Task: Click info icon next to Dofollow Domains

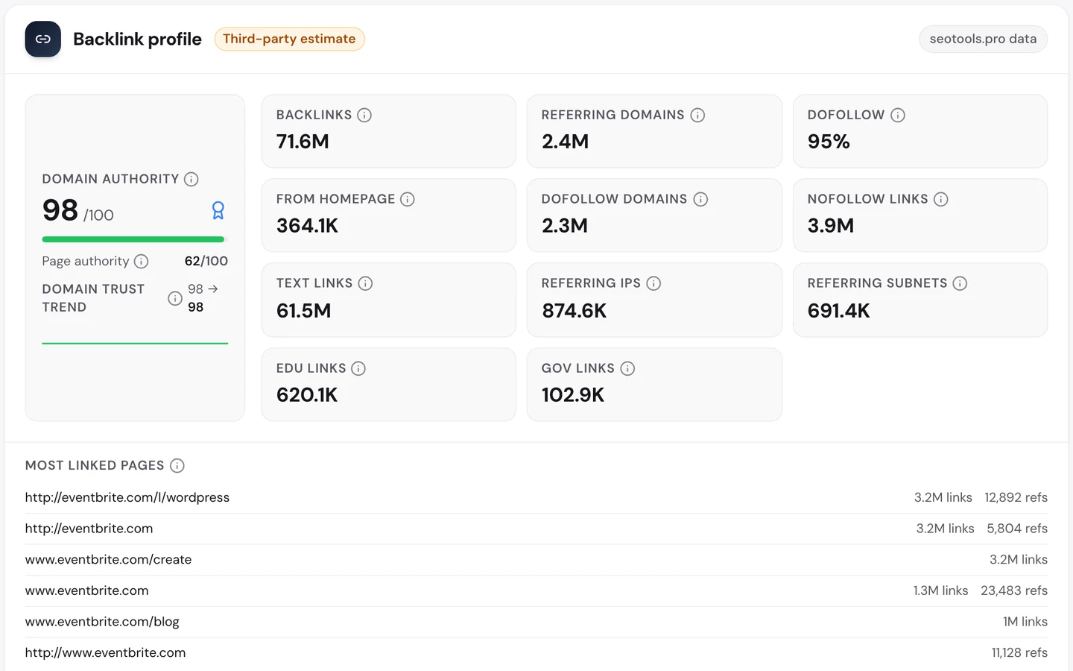Action: point(700,199)
